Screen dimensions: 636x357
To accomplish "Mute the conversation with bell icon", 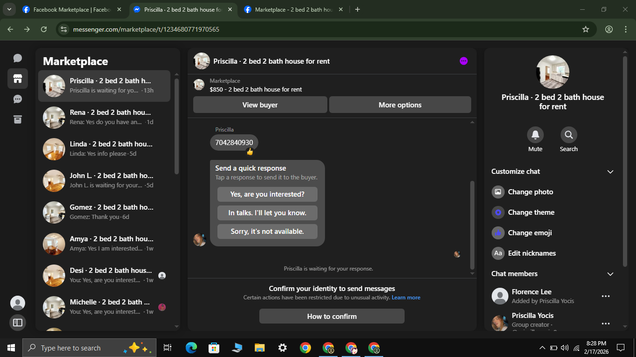I will coord(535,135).
